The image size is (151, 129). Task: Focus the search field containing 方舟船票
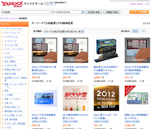tap(25, 12)
